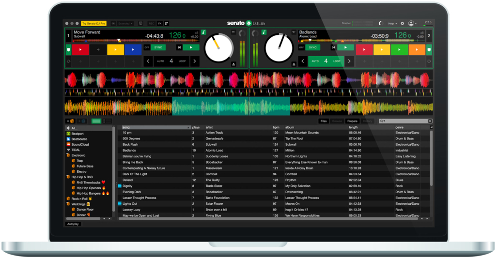Toggle key lock on deck 1
The image size is (496, 258).
[x=204, y=32]
